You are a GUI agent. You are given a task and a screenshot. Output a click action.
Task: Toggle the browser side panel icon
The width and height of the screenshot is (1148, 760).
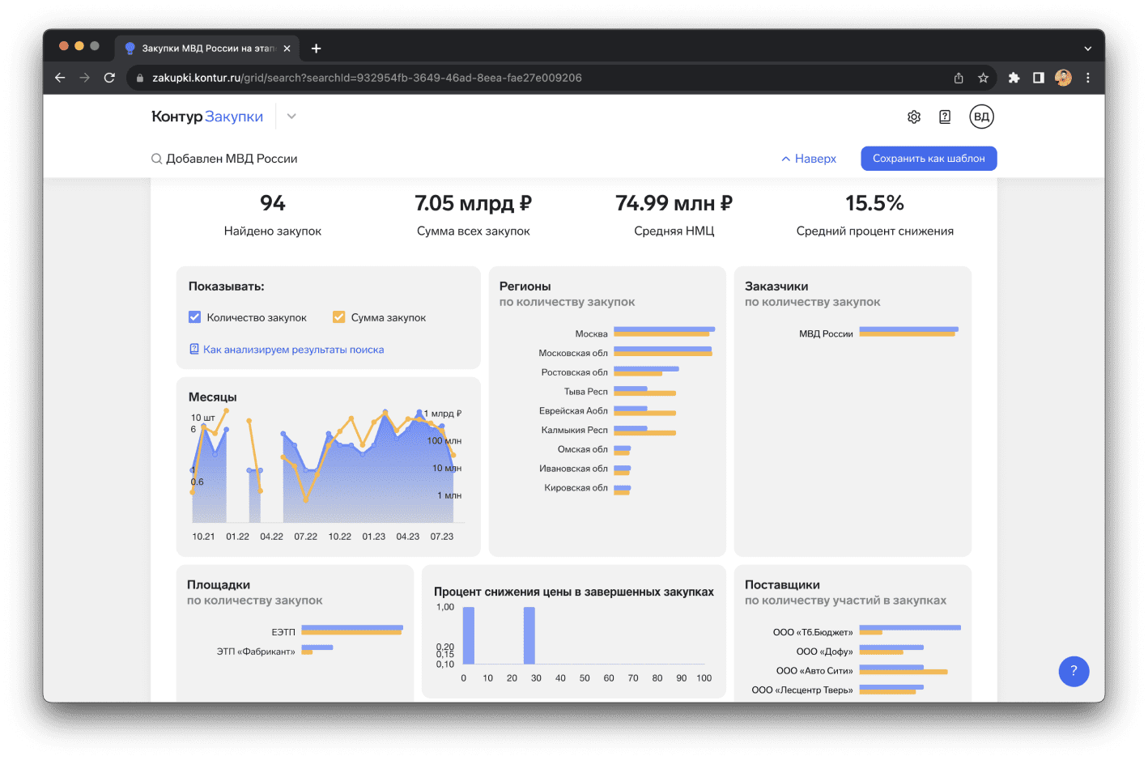pyautogui.click(x=1038, y=78)
